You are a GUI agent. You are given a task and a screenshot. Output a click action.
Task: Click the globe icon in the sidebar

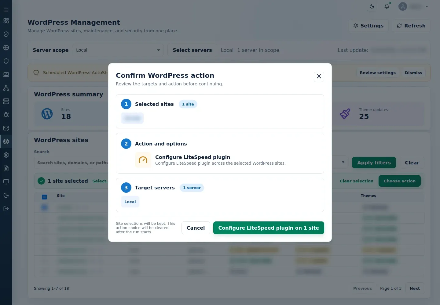point(6,48)
